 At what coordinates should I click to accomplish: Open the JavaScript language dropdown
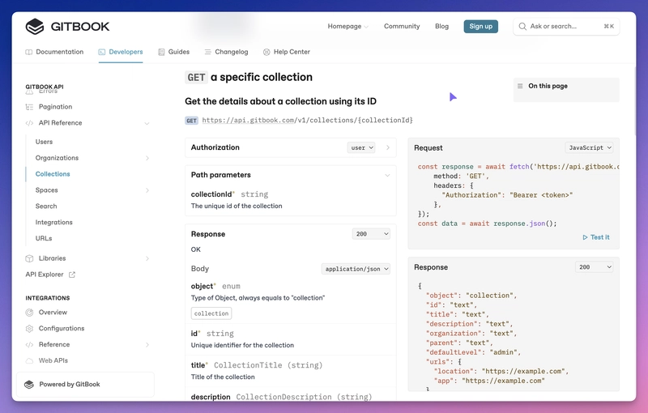pyautogui.click(x=589, y=148)
